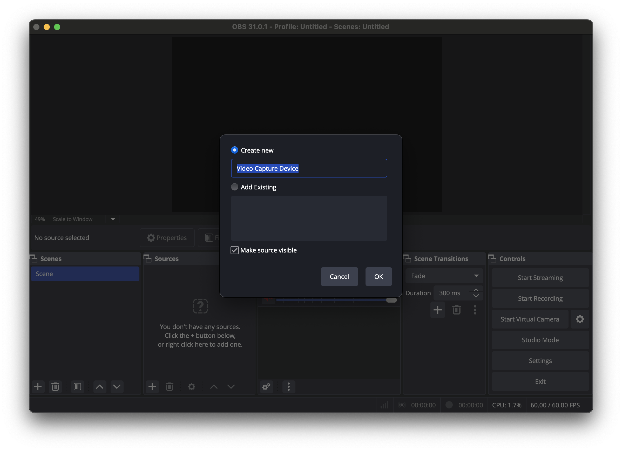Click Scene Transitions dock panel icon
This screenshot has width=622, height=451.
pyautogui.click(x=407, y=258)
